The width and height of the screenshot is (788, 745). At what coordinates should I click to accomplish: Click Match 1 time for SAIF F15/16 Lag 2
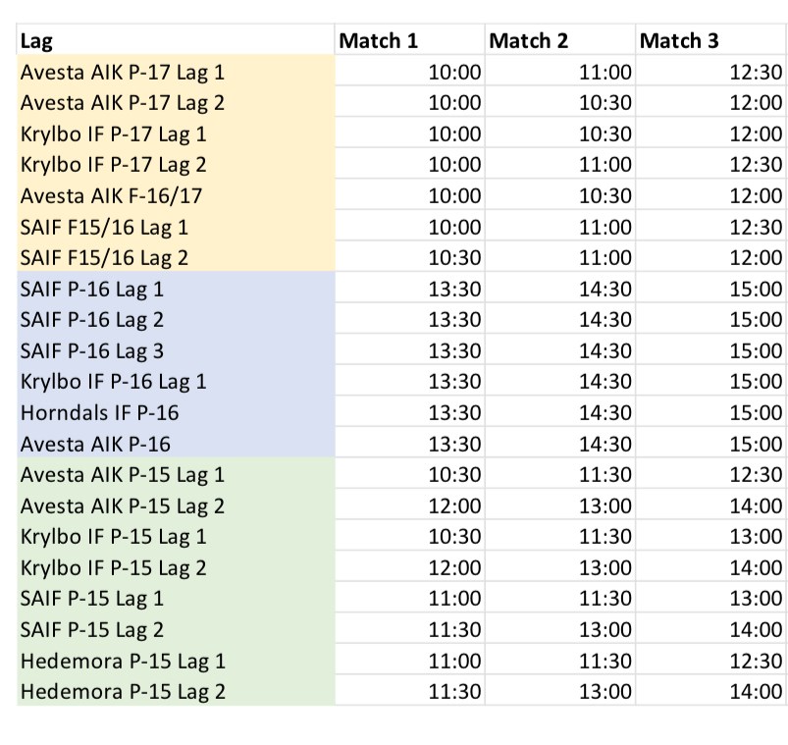coord(410,258)
